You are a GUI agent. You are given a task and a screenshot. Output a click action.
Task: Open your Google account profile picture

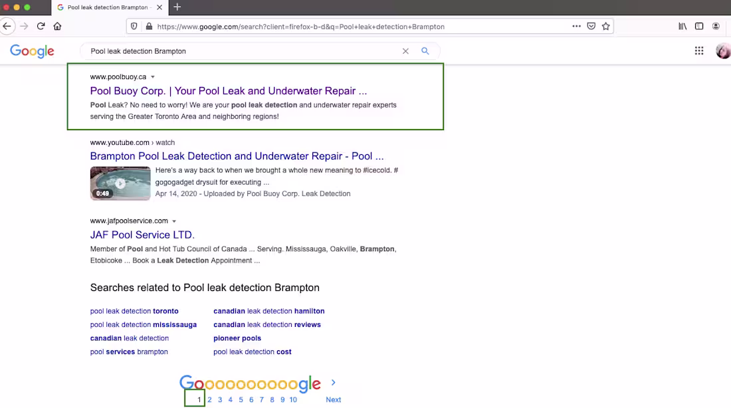coord(722,51)
